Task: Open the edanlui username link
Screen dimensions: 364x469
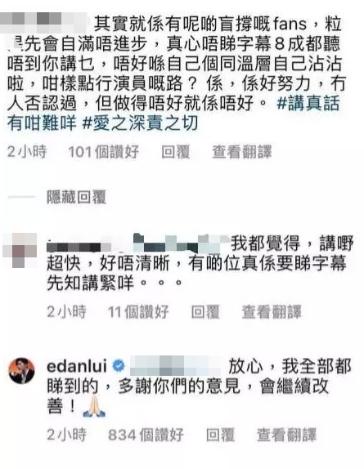Action: tap(77, 366)
